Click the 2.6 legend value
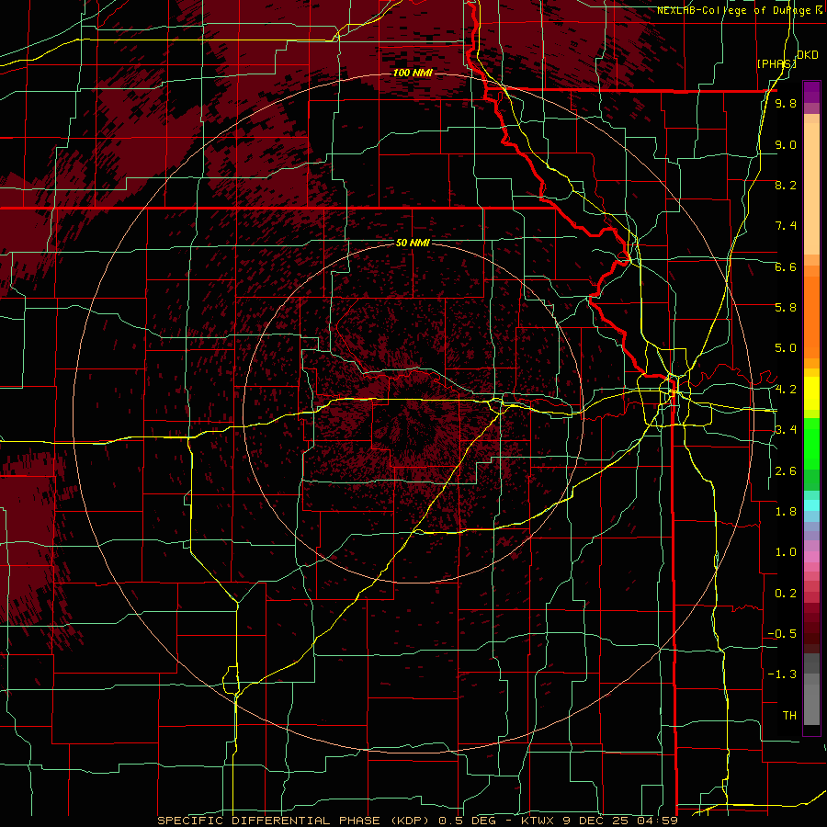 786,471
